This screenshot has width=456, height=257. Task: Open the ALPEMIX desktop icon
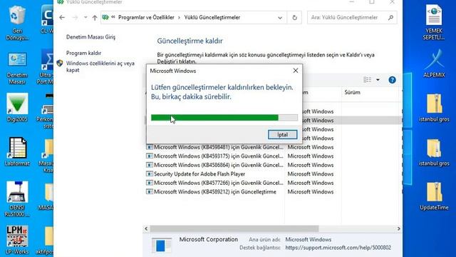[434, 64]
